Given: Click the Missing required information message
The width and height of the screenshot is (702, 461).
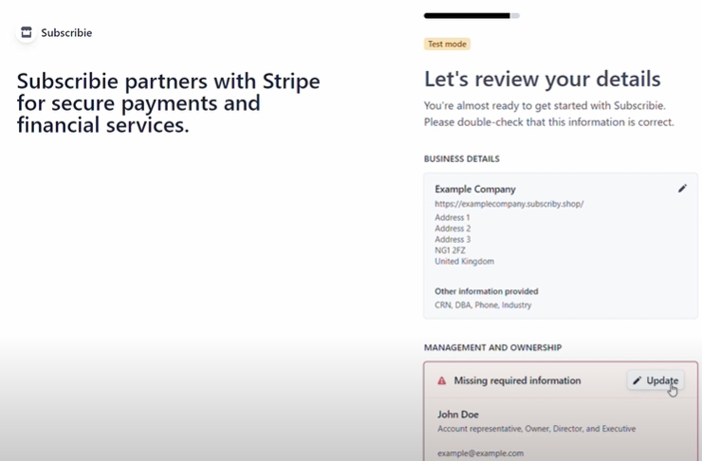Looking at the screenshot, I should tap(517, 380).
